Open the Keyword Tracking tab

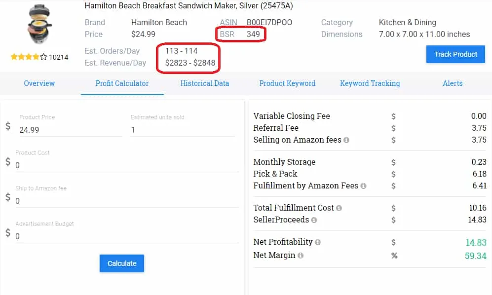(x=370, y=83)
